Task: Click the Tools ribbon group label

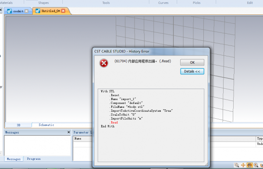Action: click(106, 3)
